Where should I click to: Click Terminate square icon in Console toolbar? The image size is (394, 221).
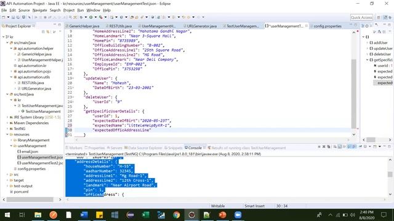319,147
